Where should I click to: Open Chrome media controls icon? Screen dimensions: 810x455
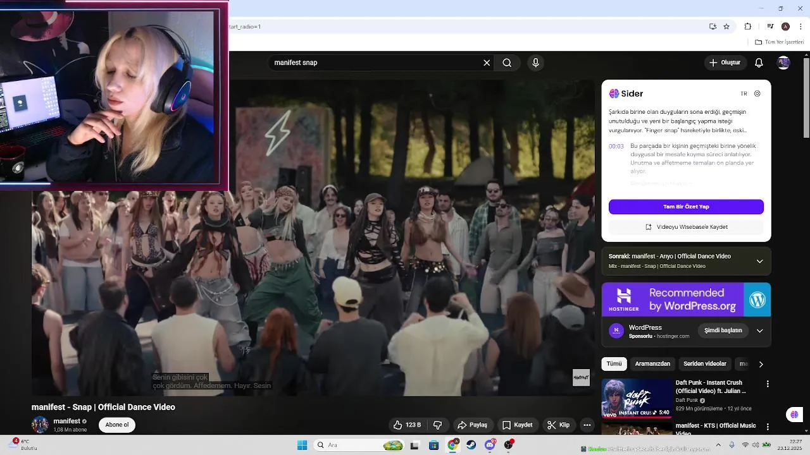click(x=770, y=27)
